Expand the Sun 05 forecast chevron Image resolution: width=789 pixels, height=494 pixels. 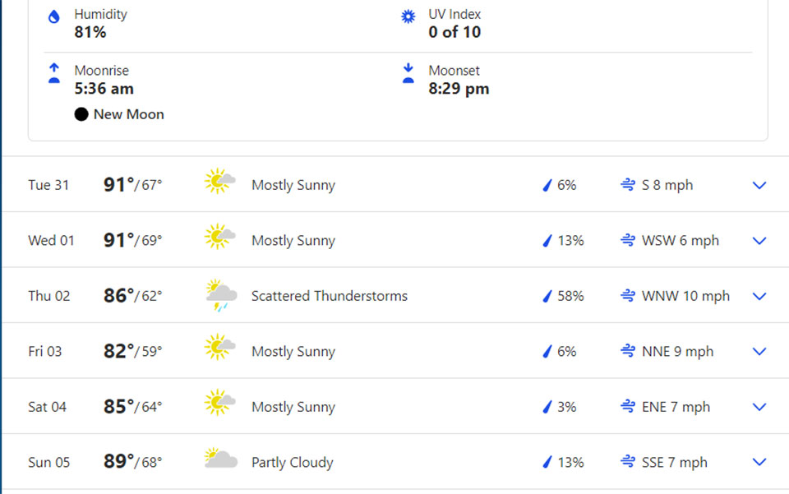pyautogui.click(x=759, y=462)
